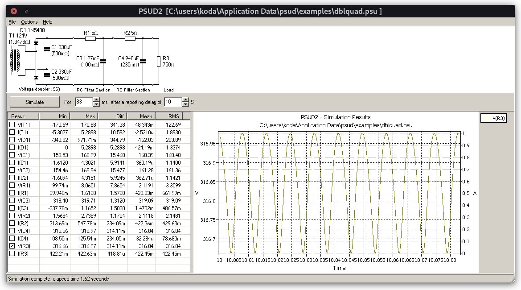
Task: Increase reporting delay with up arrow
Action: coord(186,99)
